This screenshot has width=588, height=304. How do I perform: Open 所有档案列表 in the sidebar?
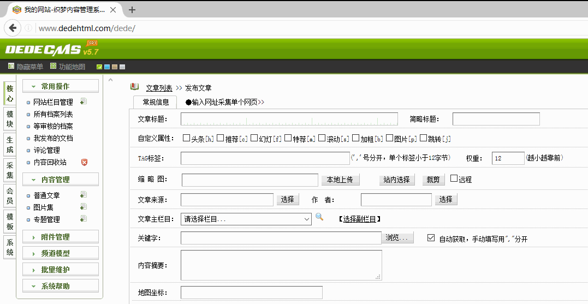tap(53, 114)
